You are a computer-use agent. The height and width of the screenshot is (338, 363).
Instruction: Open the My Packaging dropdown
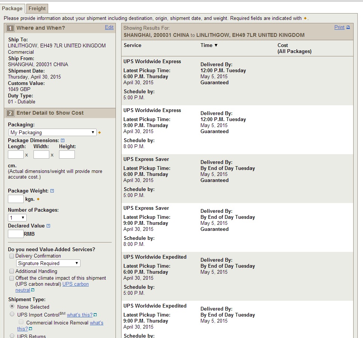click(x=53, y=132)
